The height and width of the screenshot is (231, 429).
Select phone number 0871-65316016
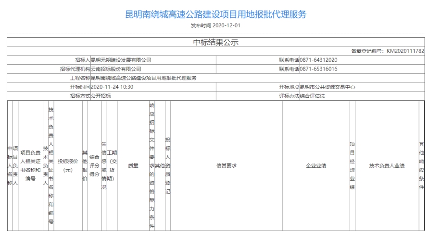[318, 69]
